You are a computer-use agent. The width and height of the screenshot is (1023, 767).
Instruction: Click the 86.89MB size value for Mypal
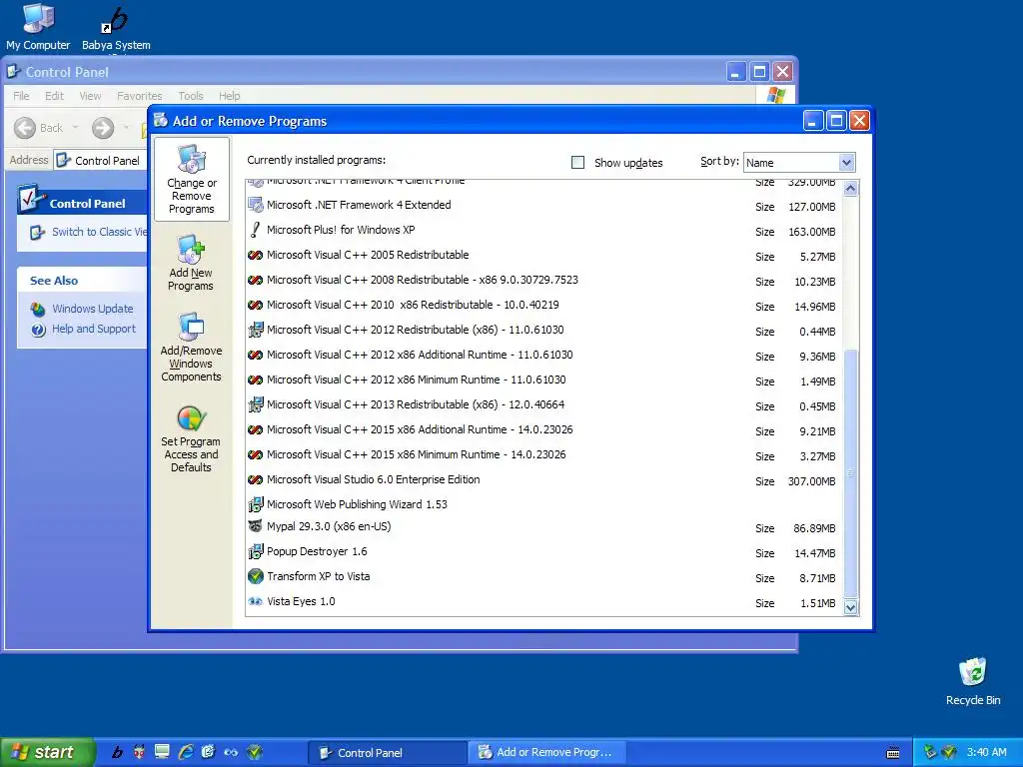tap(814, 528)
